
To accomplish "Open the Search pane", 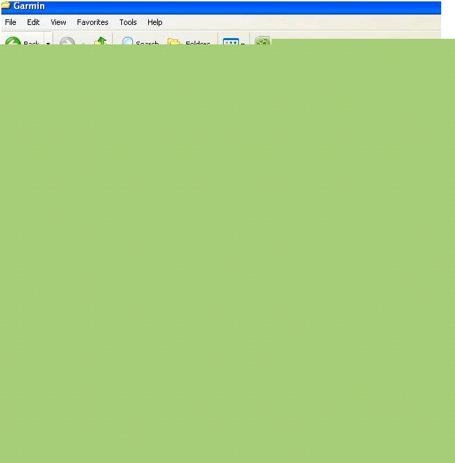I will click(x=141, y=41).
